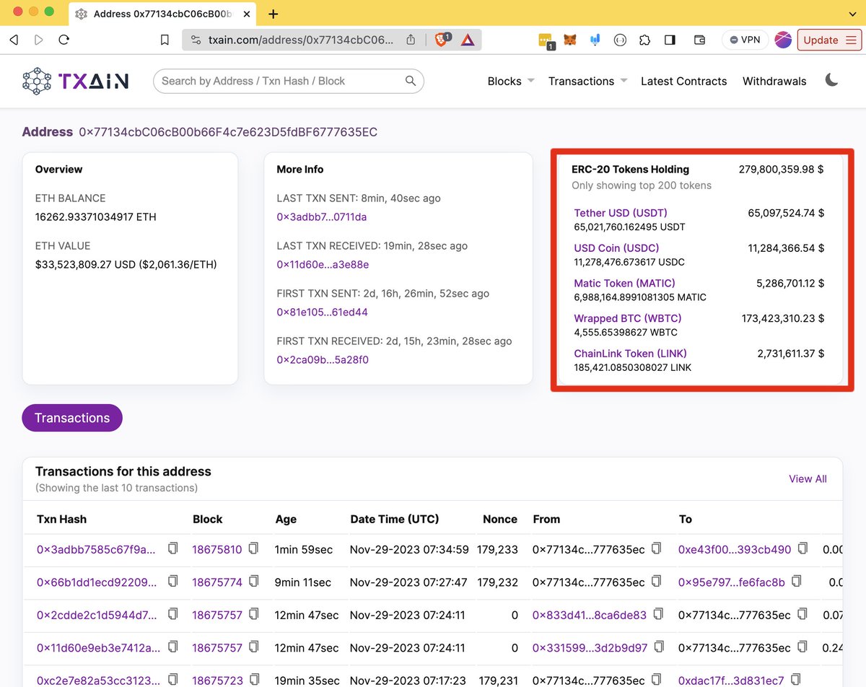Expand Blocks dropdown menu
The image size is (866, 687).
511,81
